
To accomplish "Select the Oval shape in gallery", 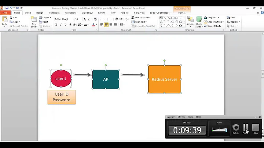I will [177, 18].
